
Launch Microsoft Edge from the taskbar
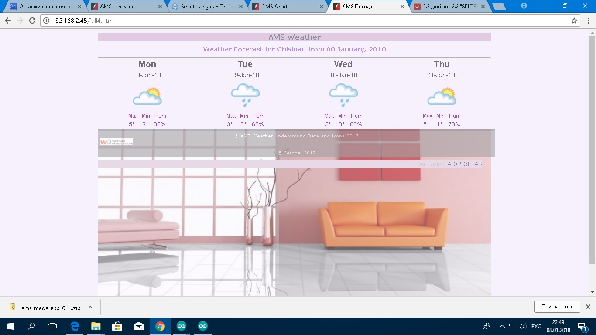pos(74,325)
